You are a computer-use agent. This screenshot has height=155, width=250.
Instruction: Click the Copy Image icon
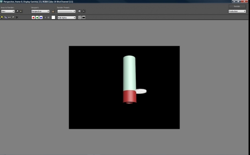[6, 17]
